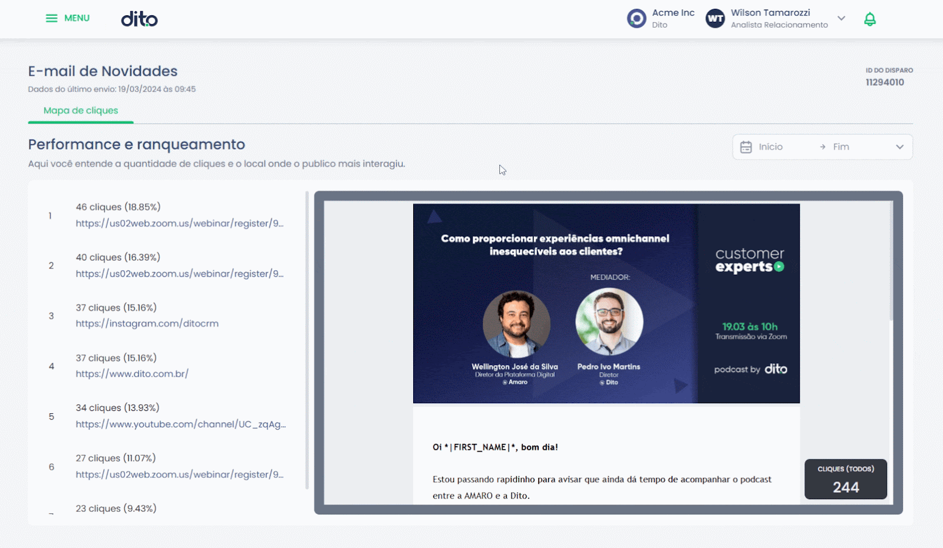The height and width of the screenshot is (548, 943).
Task: Click the calendar icon in date filter
Action: coord(746,147)
